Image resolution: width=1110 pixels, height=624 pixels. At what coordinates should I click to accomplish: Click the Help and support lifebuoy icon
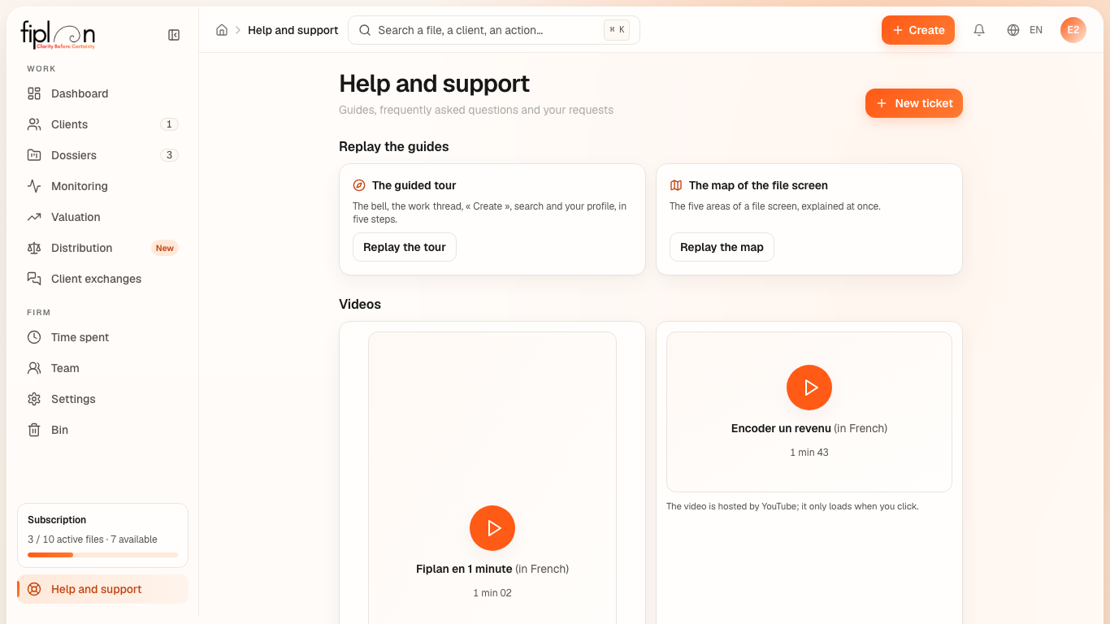pyautogui.click(x=34, y=589)
